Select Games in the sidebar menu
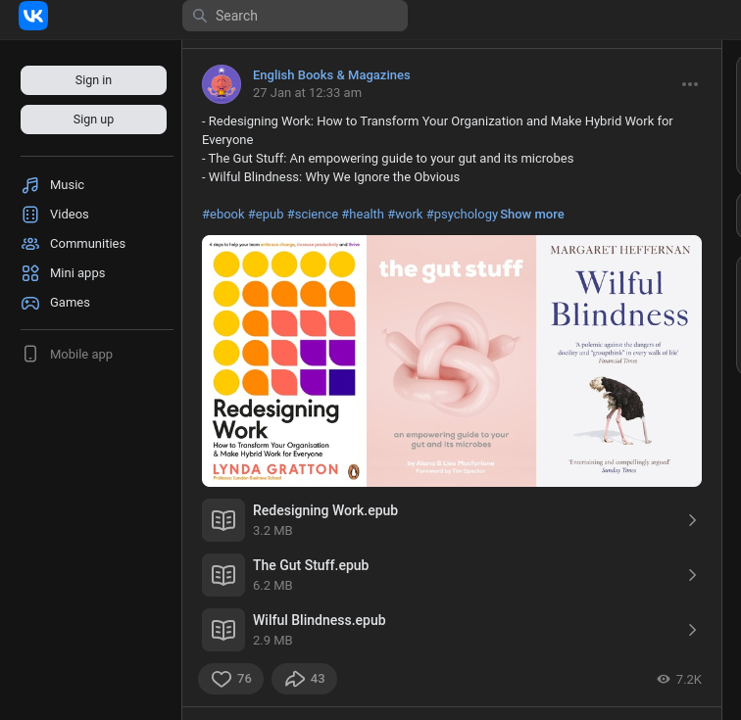Viewport: 741px width, 720px height. [70, 303]
